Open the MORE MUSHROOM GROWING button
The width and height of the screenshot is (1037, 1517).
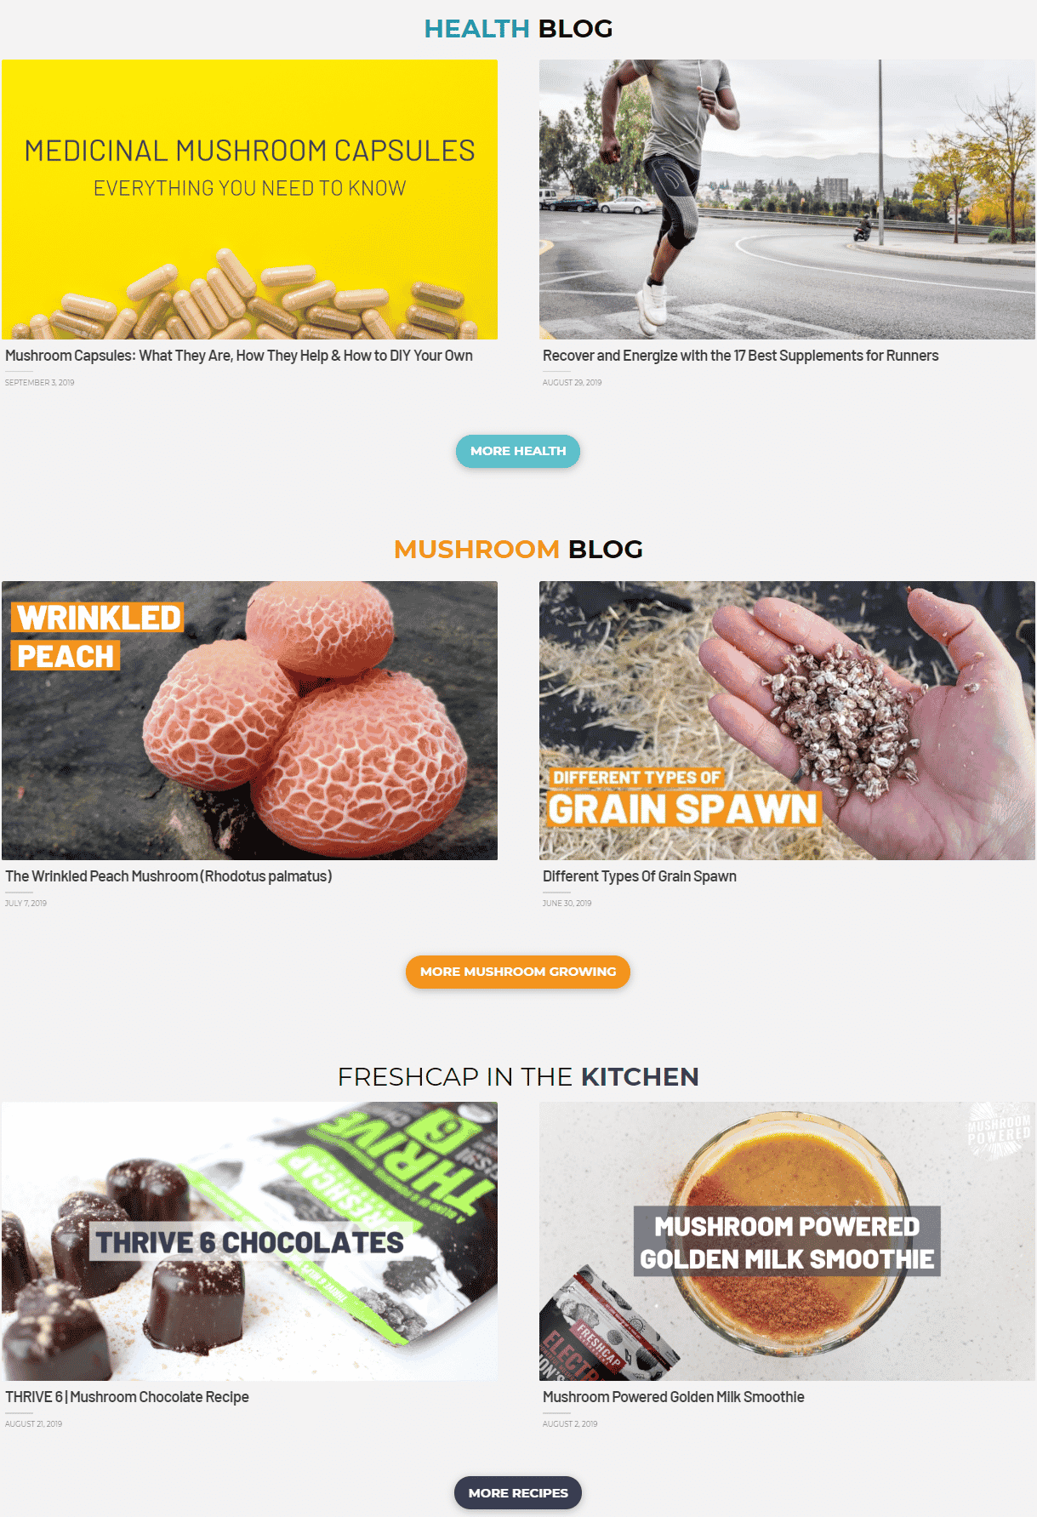517,972
